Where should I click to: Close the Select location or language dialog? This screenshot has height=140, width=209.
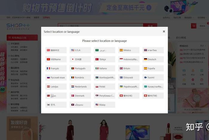pos(164,31)
